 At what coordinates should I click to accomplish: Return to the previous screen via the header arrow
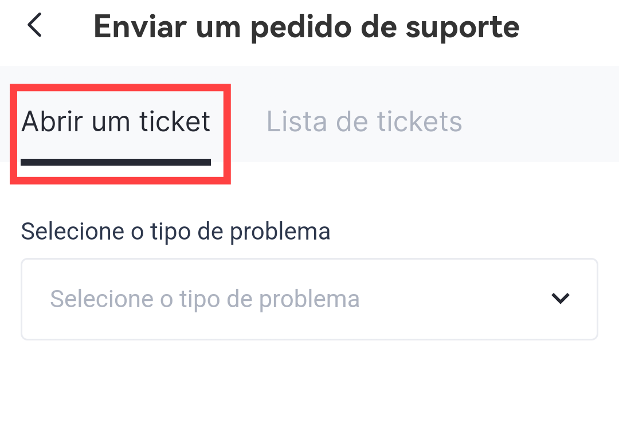(35, 26)
